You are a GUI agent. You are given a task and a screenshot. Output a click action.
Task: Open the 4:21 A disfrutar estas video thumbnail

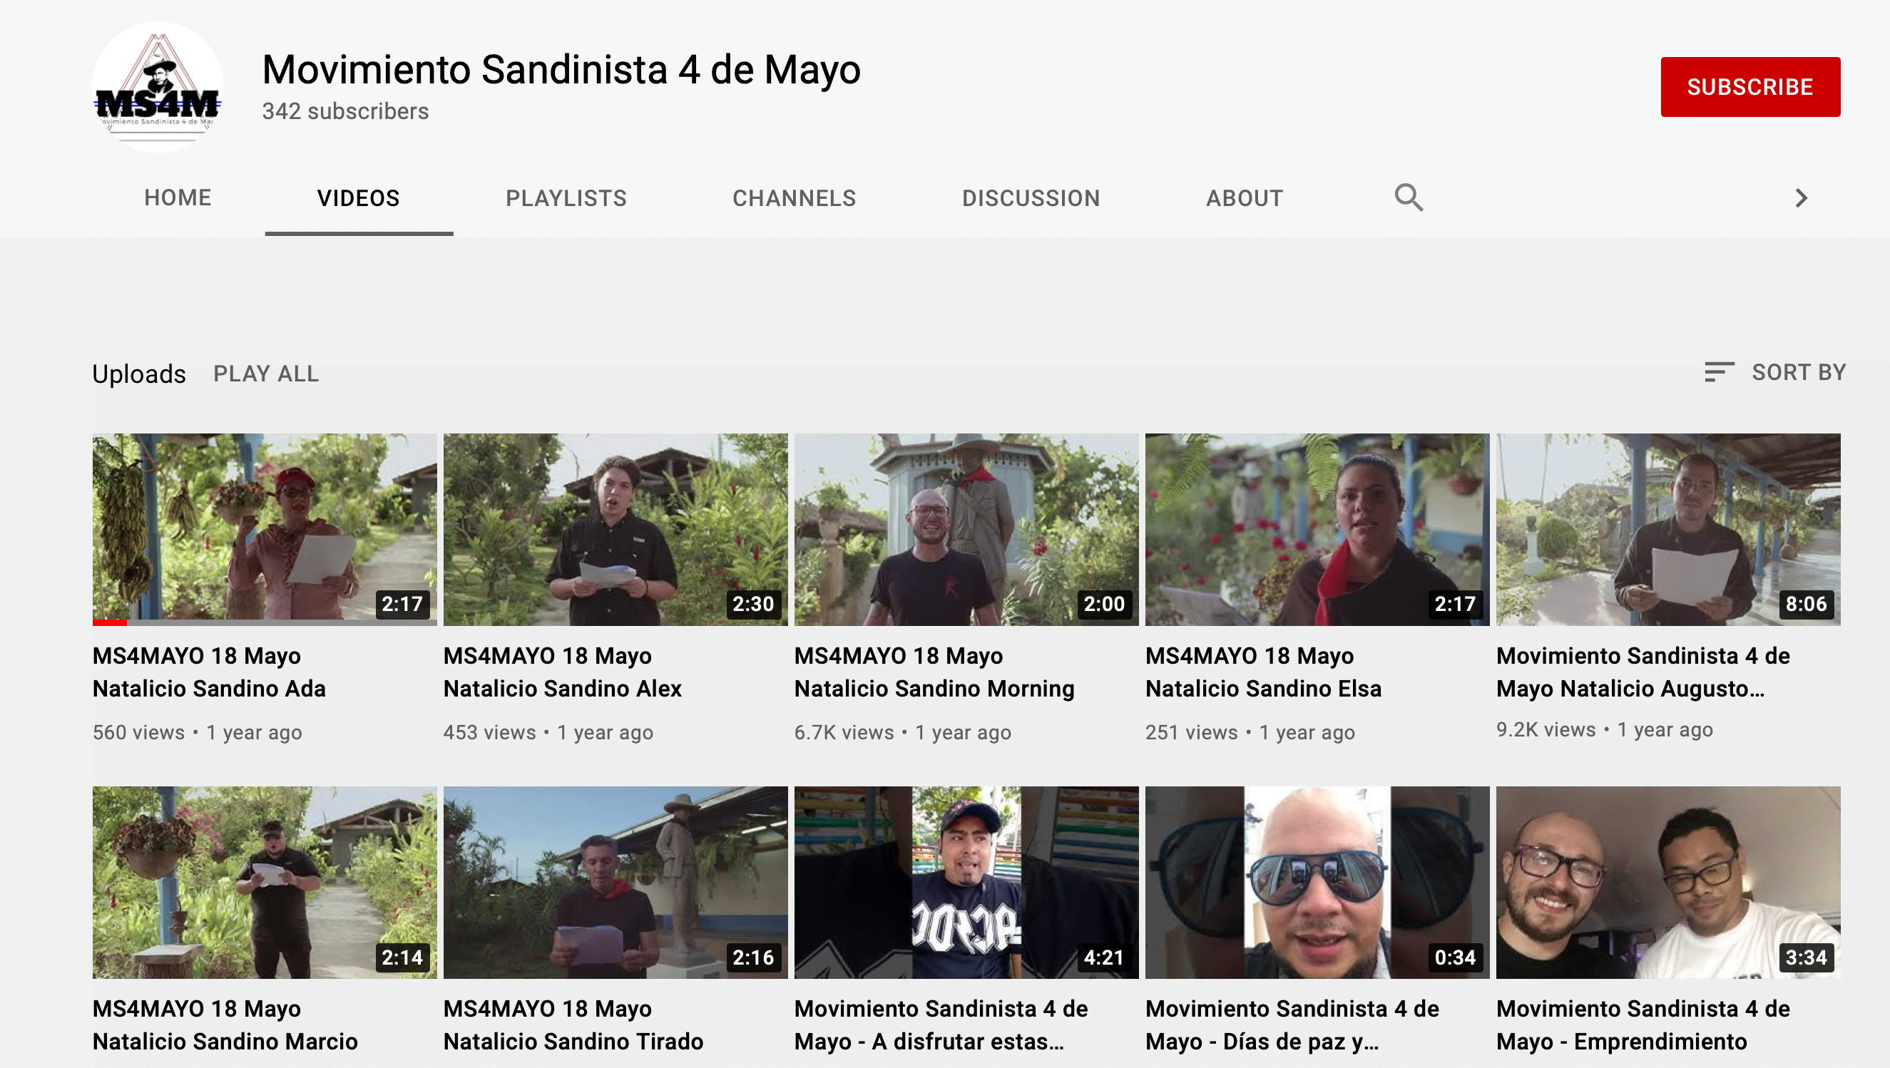click(966, 882)
